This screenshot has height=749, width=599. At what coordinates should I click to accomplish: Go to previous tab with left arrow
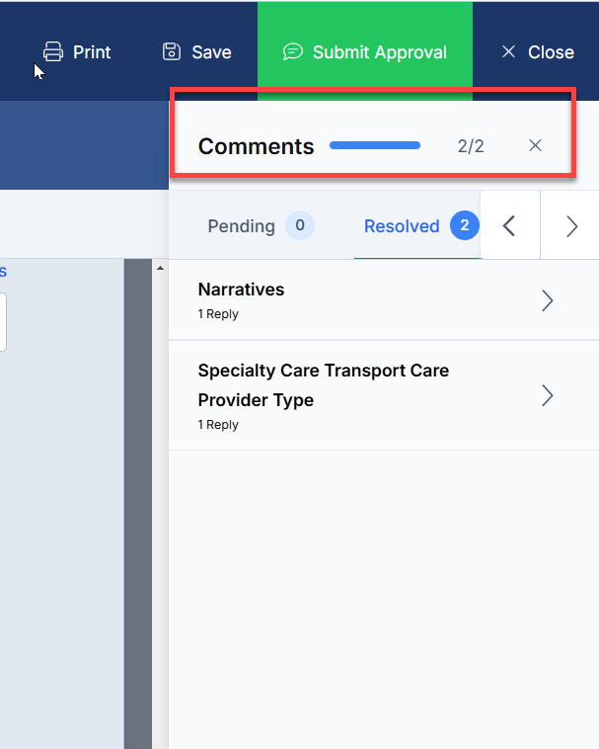509,226
